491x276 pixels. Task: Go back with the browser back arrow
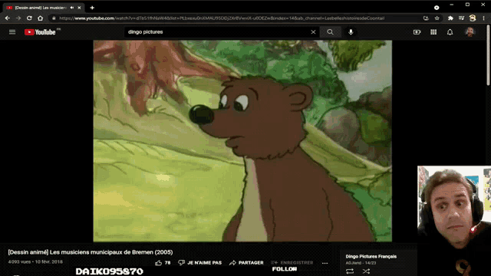point(8,18)
